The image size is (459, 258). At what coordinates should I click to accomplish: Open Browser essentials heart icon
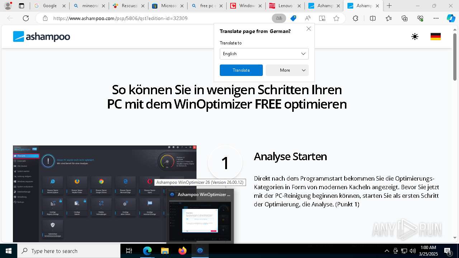420,18
